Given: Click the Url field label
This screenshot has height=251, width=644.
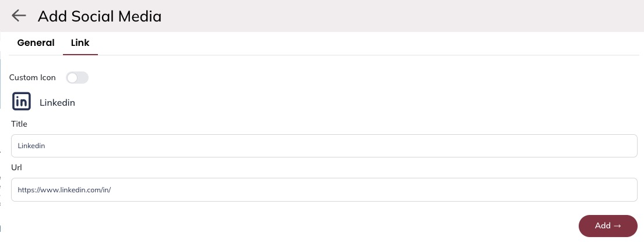Looking at the screenshot, I should pos(16,167).
